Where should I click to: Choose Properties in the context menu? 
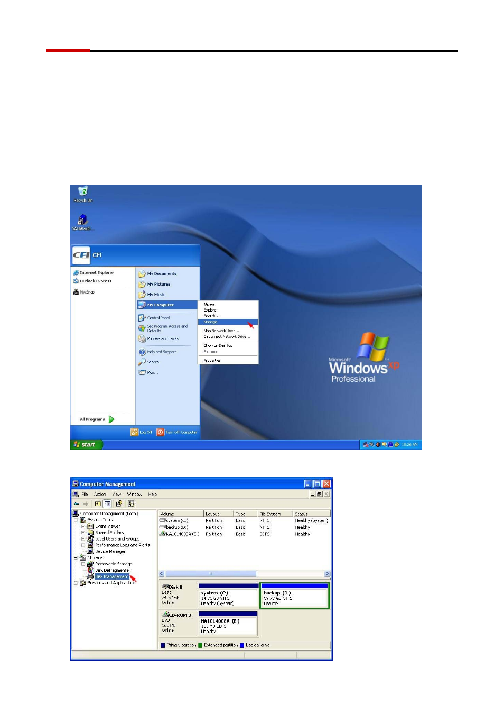[x=212, y=360]
